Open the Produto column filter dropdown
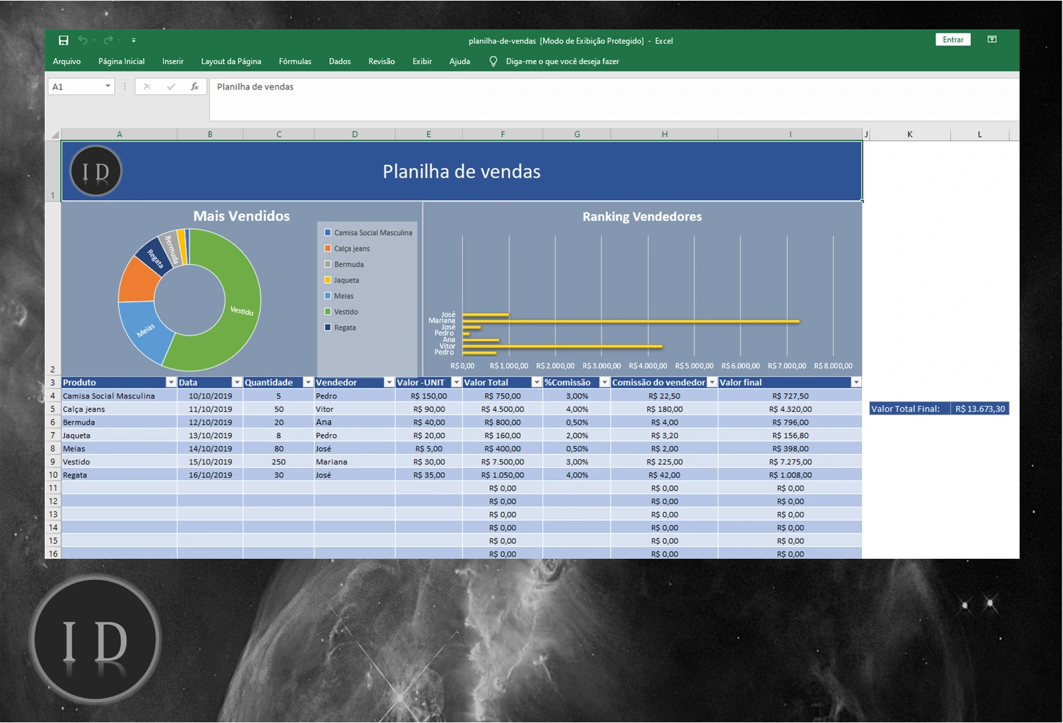This screenshot has width=1063, height=723. pos(171,383)
